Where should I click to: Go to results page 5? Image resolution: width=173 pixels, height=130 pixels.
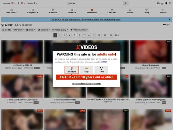74,35
